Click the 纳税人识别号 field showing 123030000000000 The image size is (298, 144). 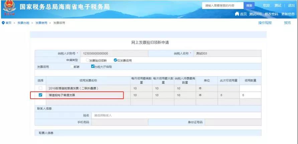[114, 54]
